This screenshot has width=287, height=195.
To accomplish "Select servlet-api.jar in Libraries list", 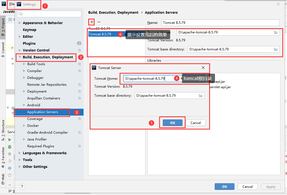I will (x=220, y=87).
